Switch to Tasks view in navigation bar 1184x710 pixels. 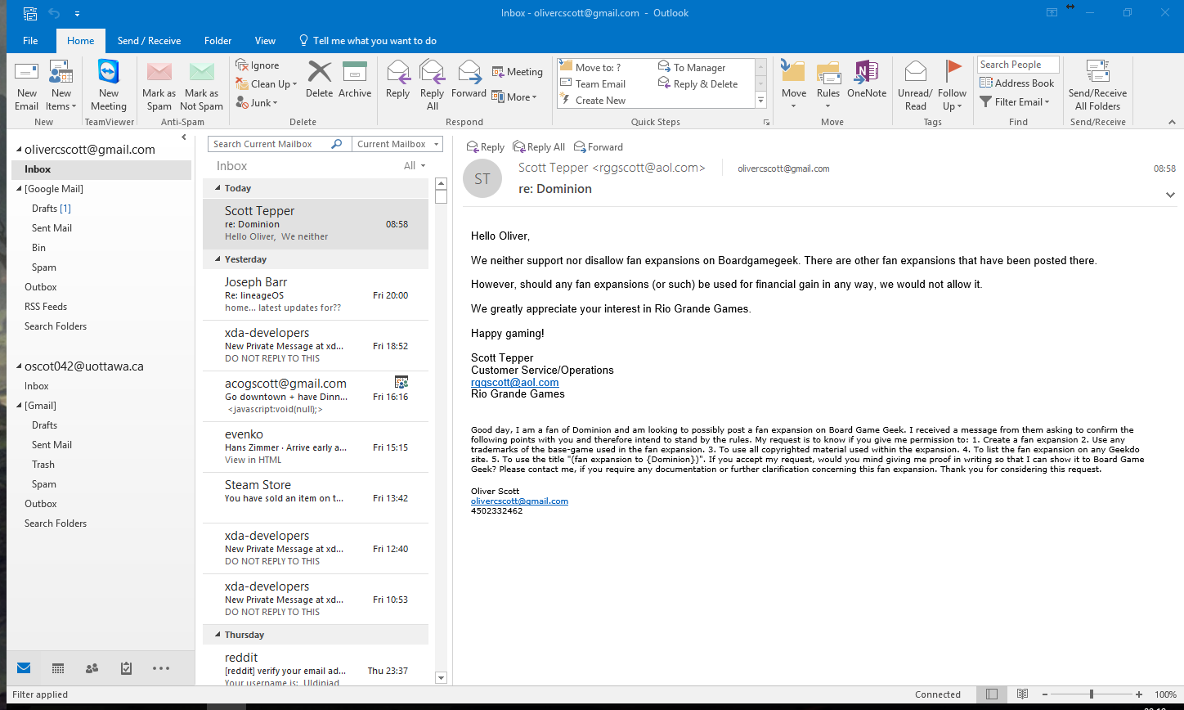(x=126, y=668)
